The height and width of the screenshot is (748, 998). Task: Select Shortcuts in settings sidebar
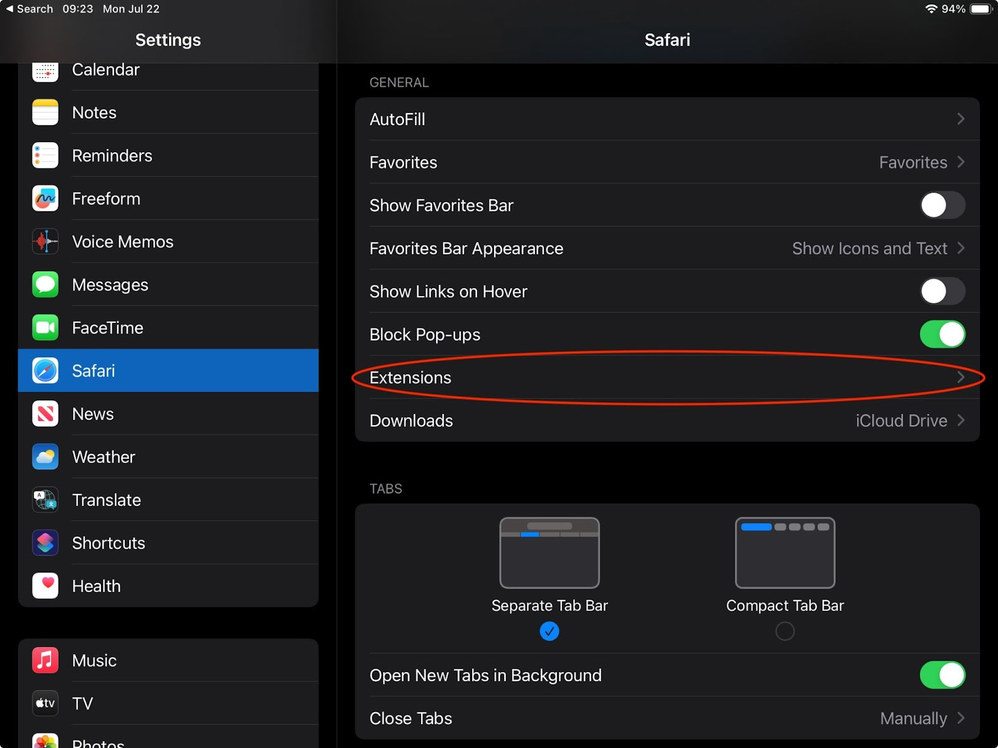168,542
